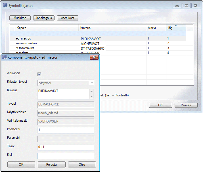Click the Kuvaus text field
Image resolution: width=203 pixels, height=172 pixels.
[63, 94]
